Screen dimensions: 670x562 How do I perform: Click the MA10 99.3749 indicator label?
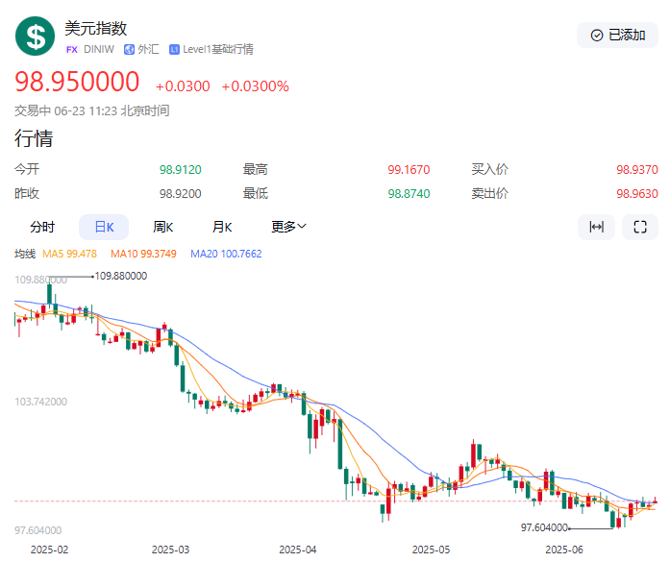[x=143, y=254]
